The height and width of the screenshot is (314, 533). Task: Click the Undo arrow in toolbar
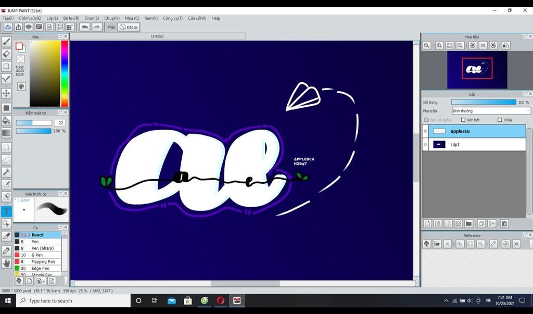tap(85, 27)
